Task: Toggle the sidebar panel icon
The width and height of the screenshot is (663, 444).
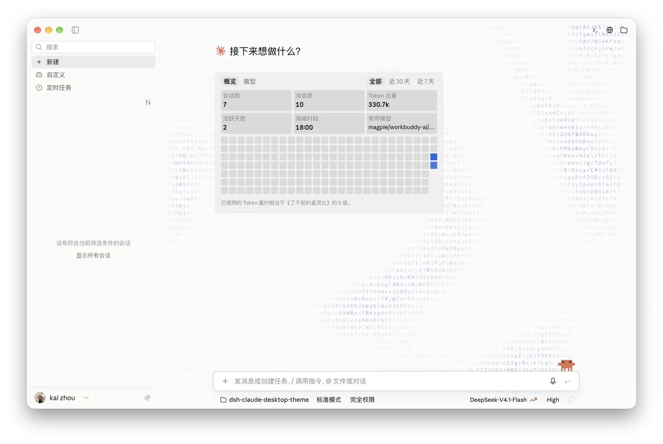Action: pyautogui.click(x=75, y=30)
